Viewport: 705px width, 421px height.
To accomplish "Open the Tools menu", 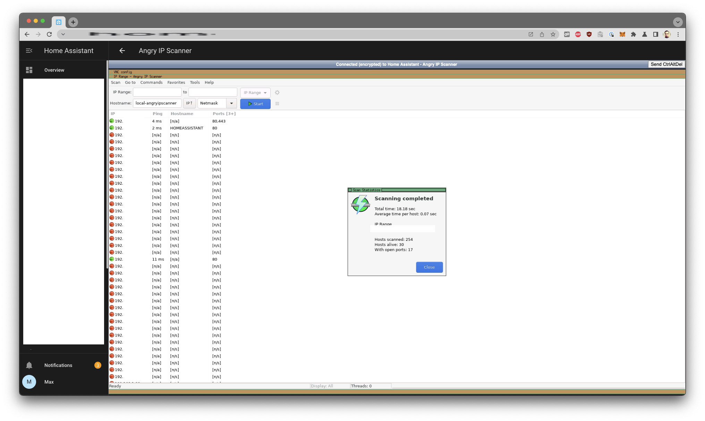I will [x=195, y=82].
